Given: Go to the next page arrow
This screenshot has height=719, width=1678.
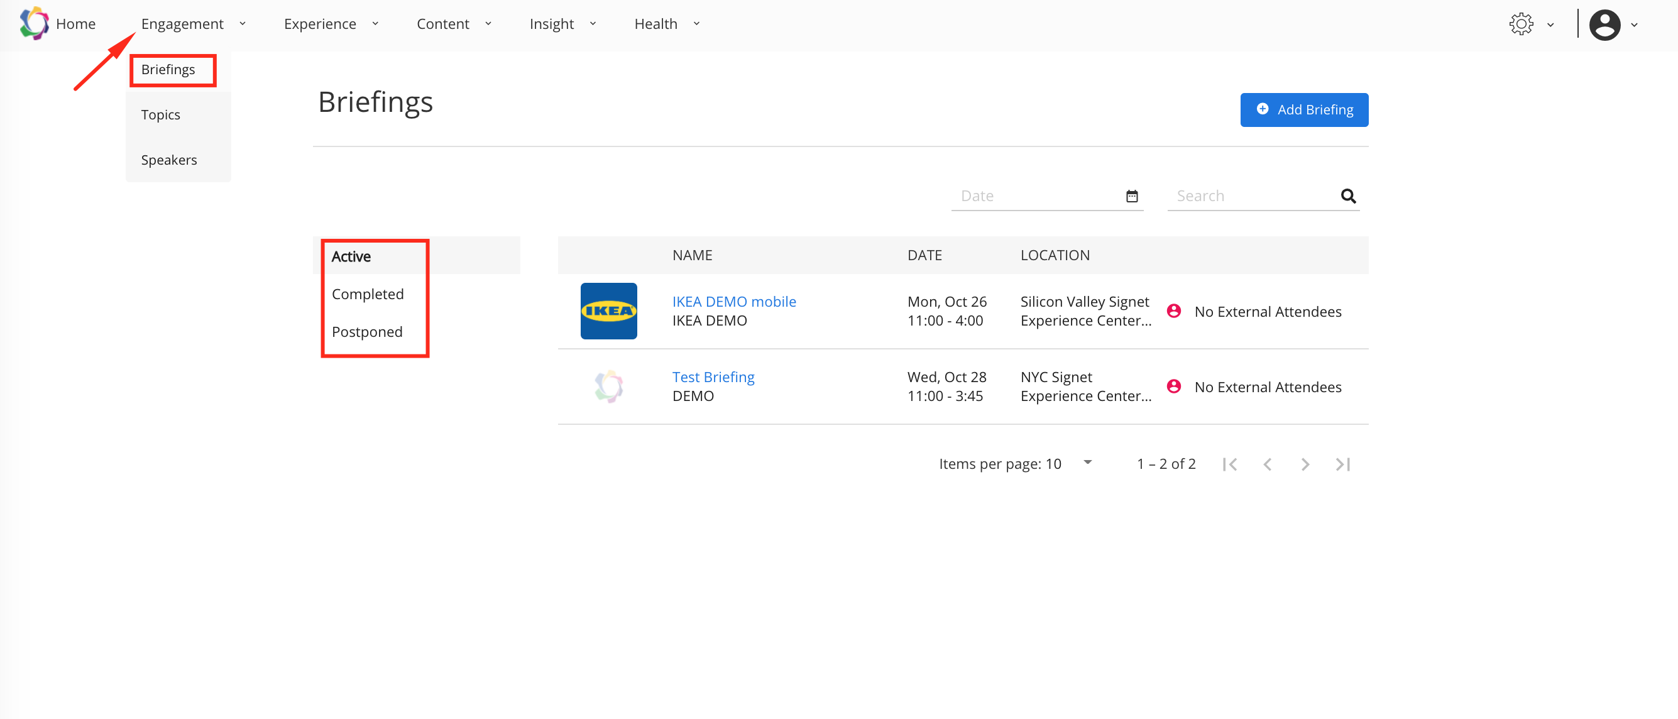Looking at the screenshot, I should coord(1305,464).
